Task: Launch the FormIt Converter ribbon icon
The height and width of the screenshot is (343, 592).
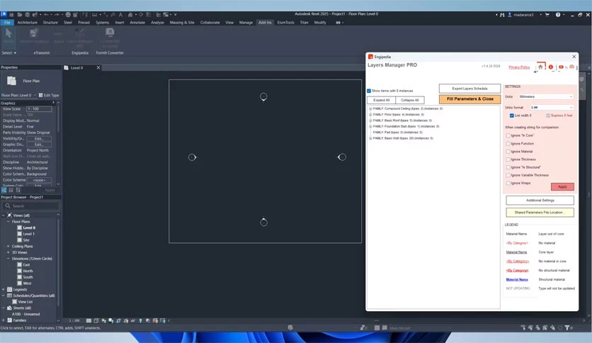Action: pos(110,32)
